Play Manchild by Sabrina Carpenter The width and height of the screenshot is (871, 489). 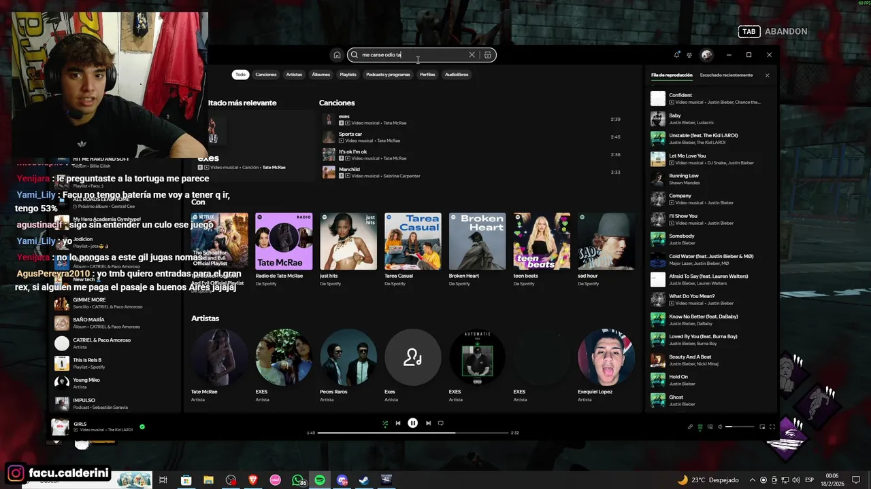472,173
